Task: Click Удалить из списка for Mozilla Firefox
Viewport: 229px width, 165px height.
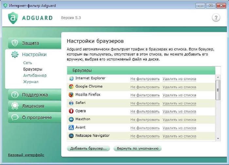Action: click(179, 95)
